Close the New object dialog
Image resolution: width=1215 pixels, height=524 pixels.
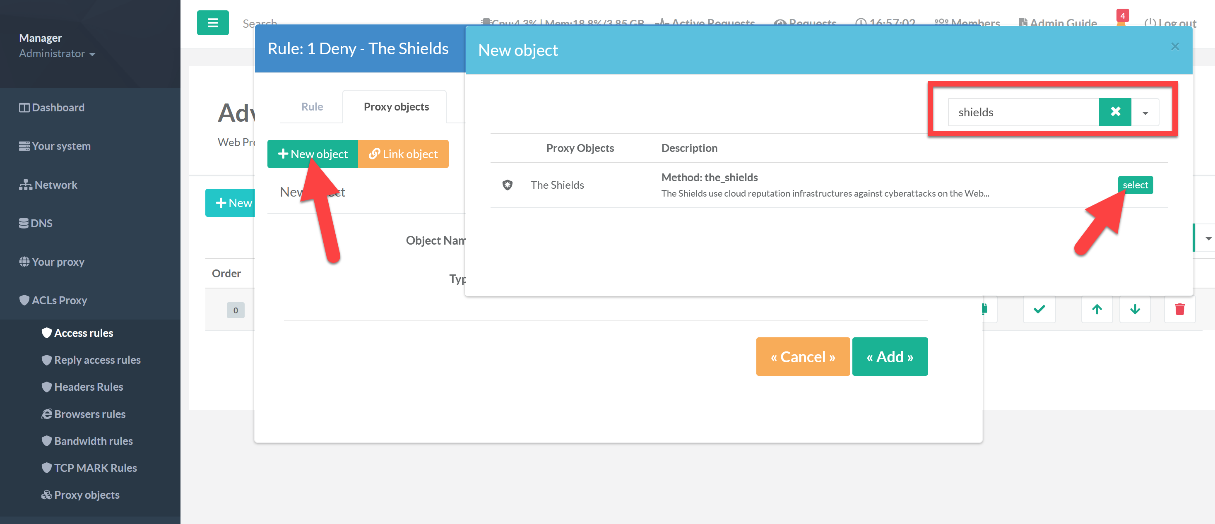click(x=1175, y=46)
